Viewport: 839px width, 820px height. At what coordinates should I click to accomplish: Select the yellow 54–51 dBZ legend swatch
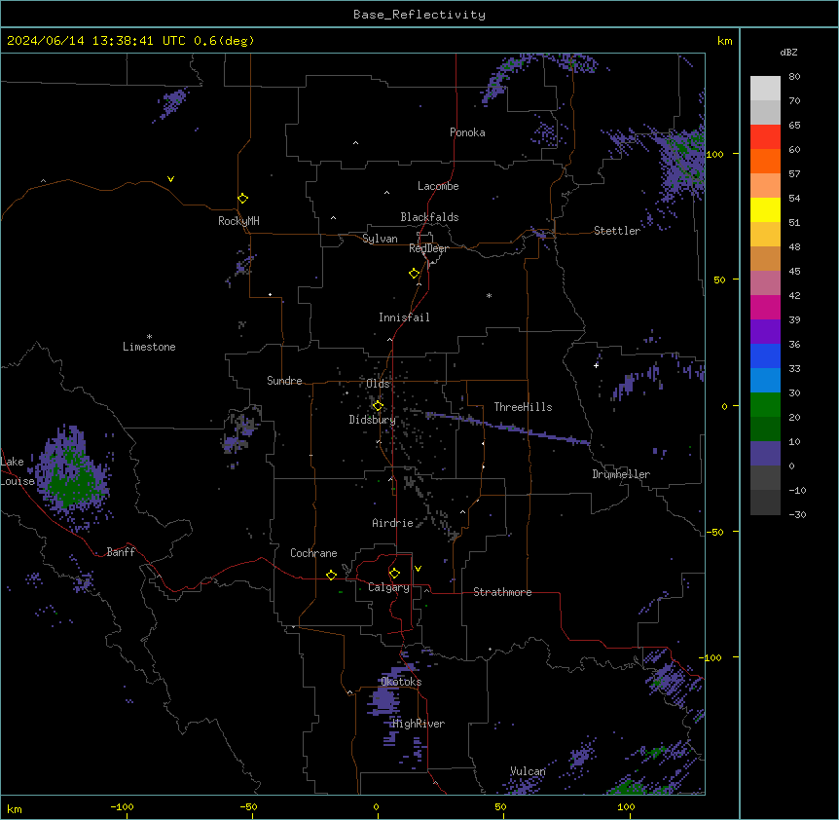pos(765,209)
